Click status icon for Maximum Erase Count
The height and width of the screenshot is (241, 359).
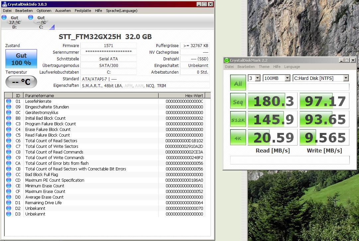click(x=9, y=191)
